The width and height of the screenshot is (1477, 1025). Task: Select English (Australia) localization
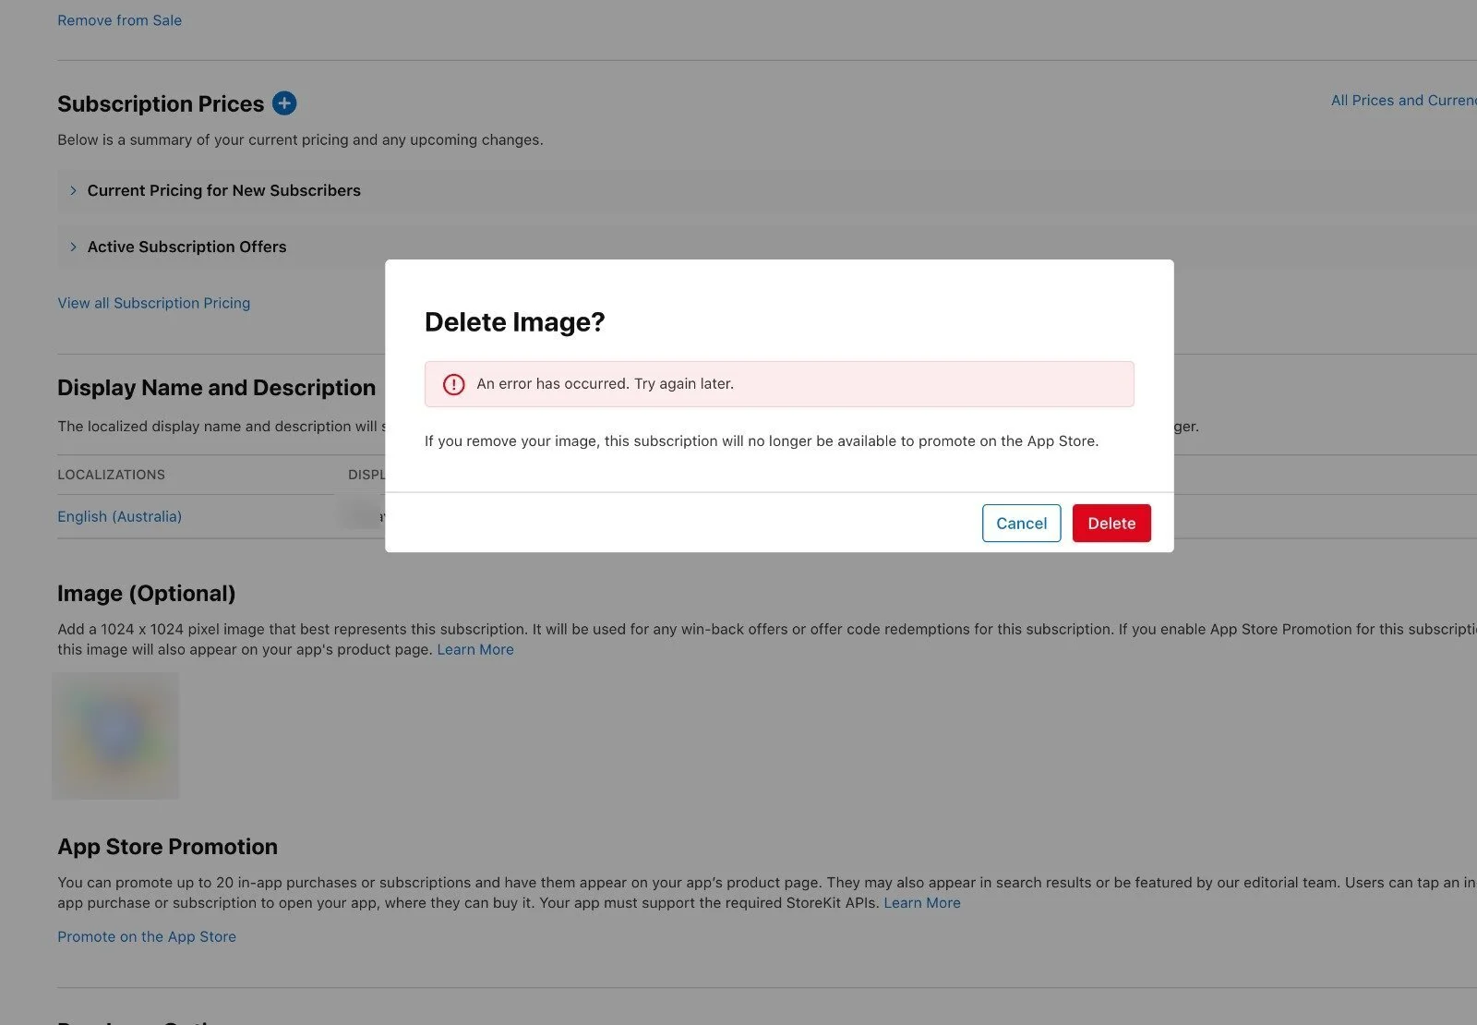point(120,516)
